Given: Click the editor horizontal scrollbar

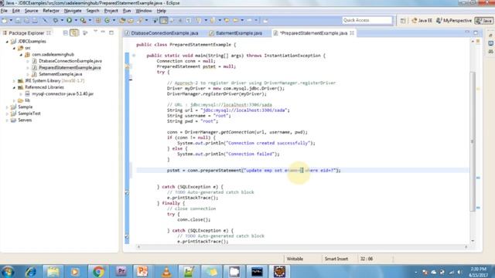Looking at the screenshot, I should [x=302, y=247].
